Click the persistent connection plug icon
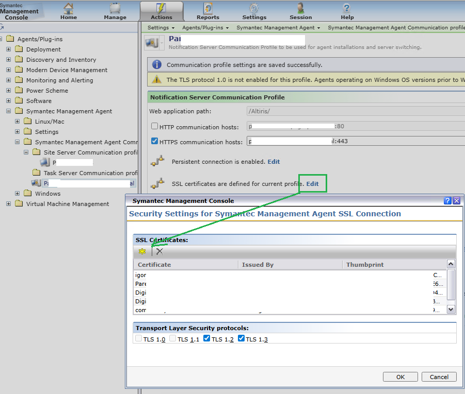The height and width of the screenshot is (394, 465). pyautogui.click(x=157, y=161)
